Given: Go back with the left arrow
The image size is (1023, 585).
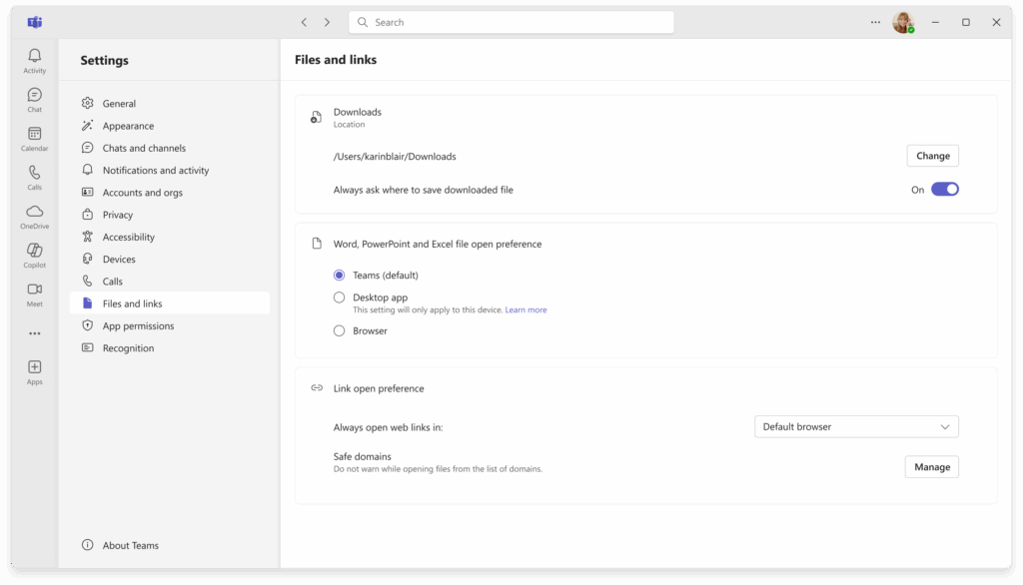Looking at the screenshot, I should coord(304,22).
